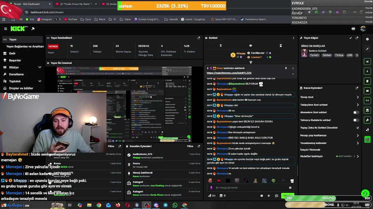Open the pinned makeitmeme.com link
The height and width of the screenshot is (209, 373).
point(229,73)
